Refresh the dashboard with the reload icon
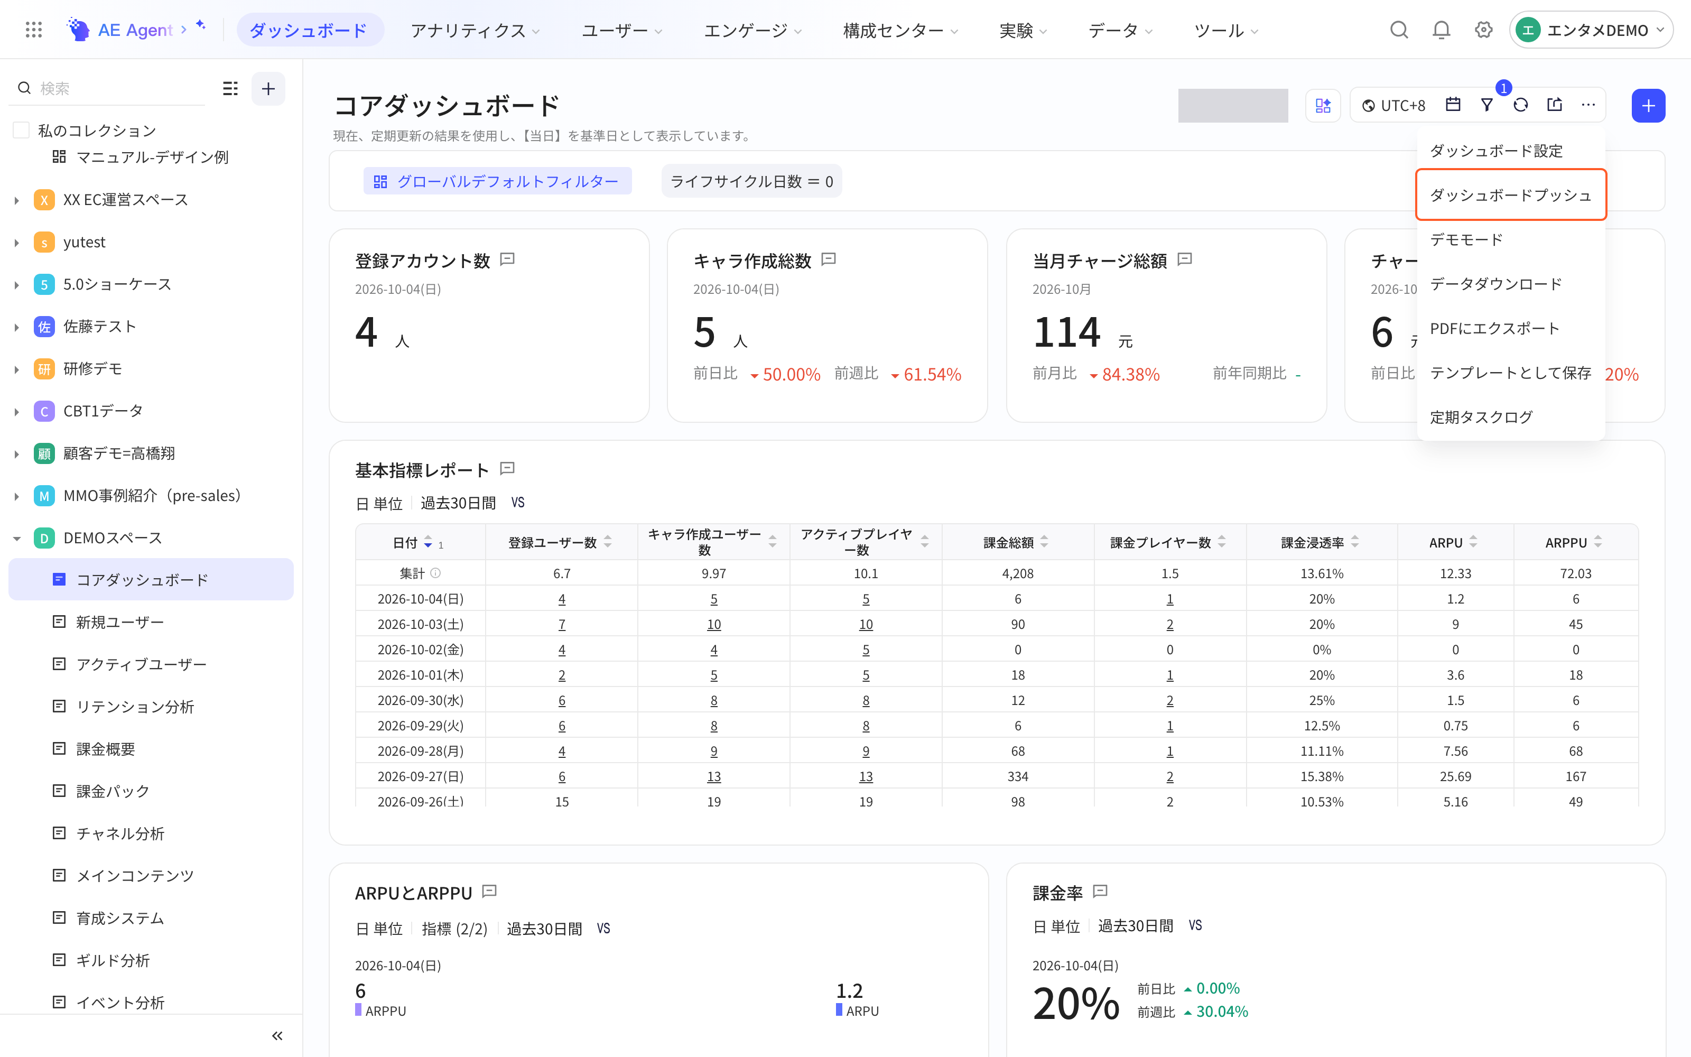Screen dimensions: 1691x1057 (1520, 105)
